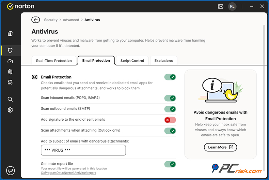Toggle Scan outbound emails (SMTP)

(x=170, y=109)
